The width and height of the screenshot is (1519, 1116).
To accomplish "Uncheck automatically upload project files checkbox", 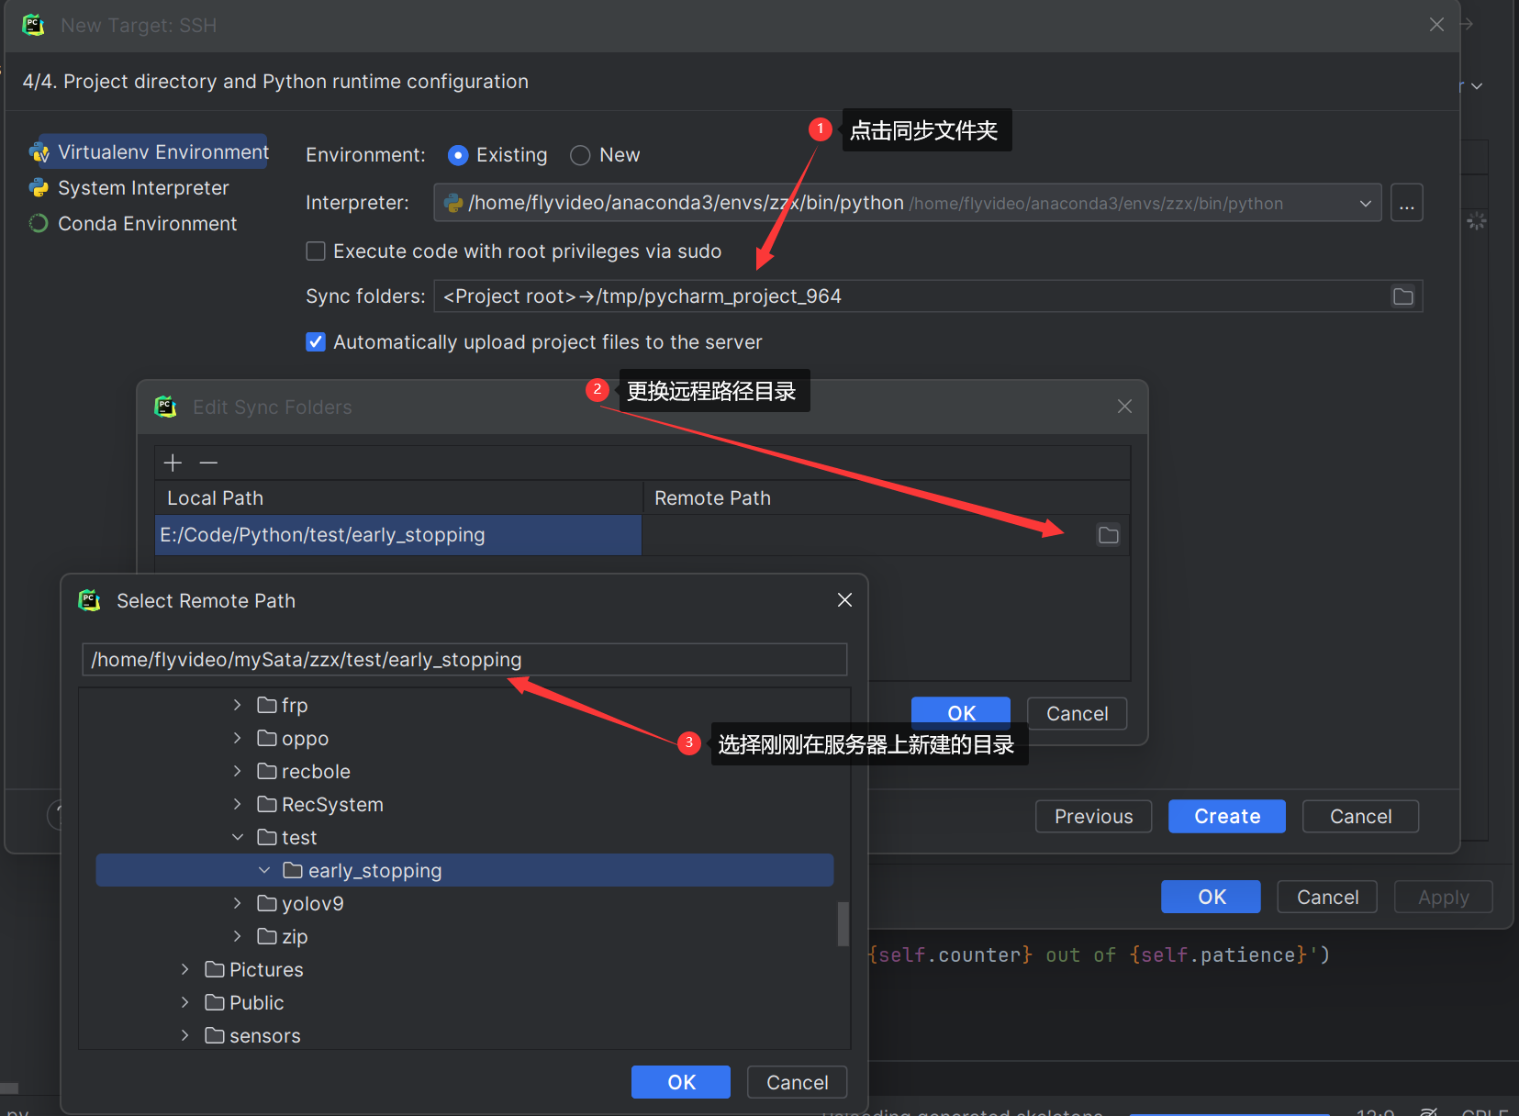I will coord(316,342).
